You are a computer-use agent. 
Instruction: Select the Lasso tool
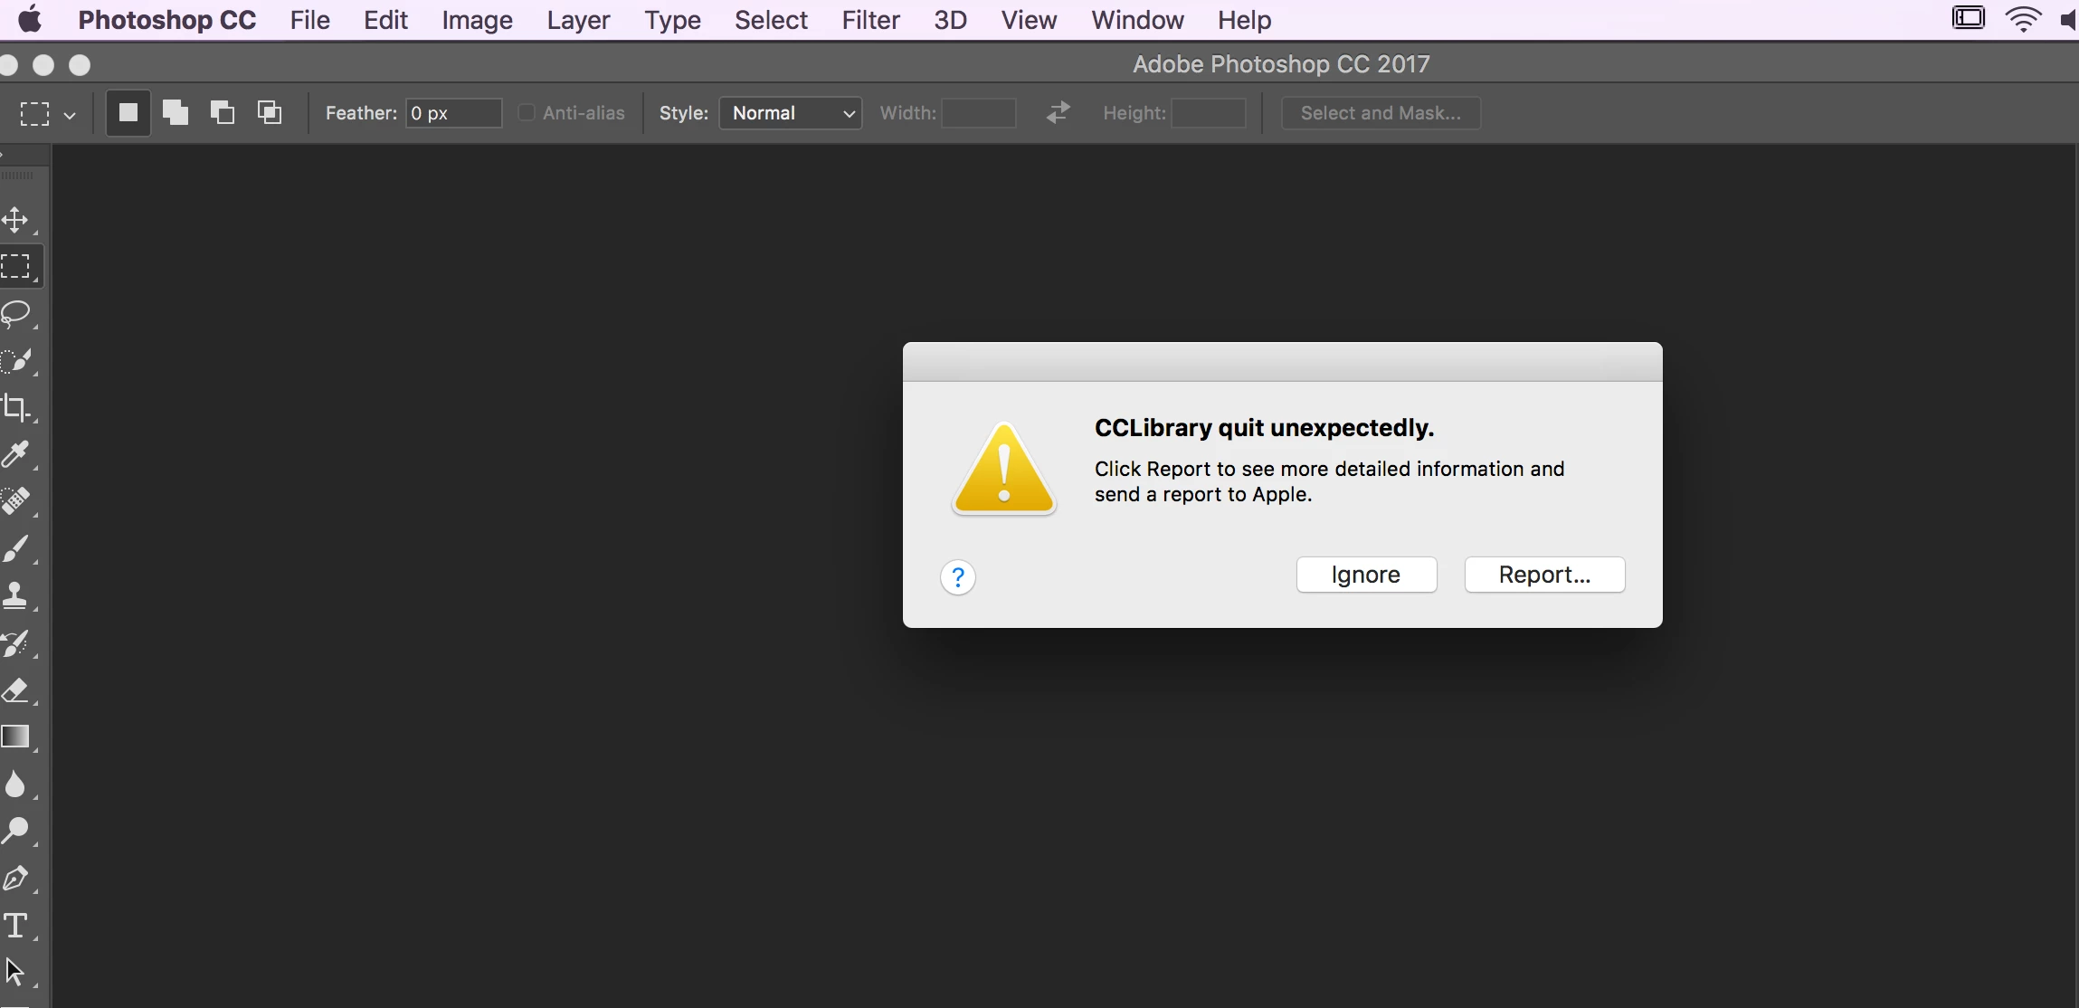[x=16, y=314]
